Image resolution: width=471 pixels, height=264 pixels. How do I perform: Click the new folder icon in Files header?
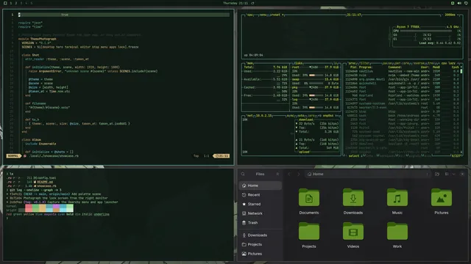click(437, 174)
